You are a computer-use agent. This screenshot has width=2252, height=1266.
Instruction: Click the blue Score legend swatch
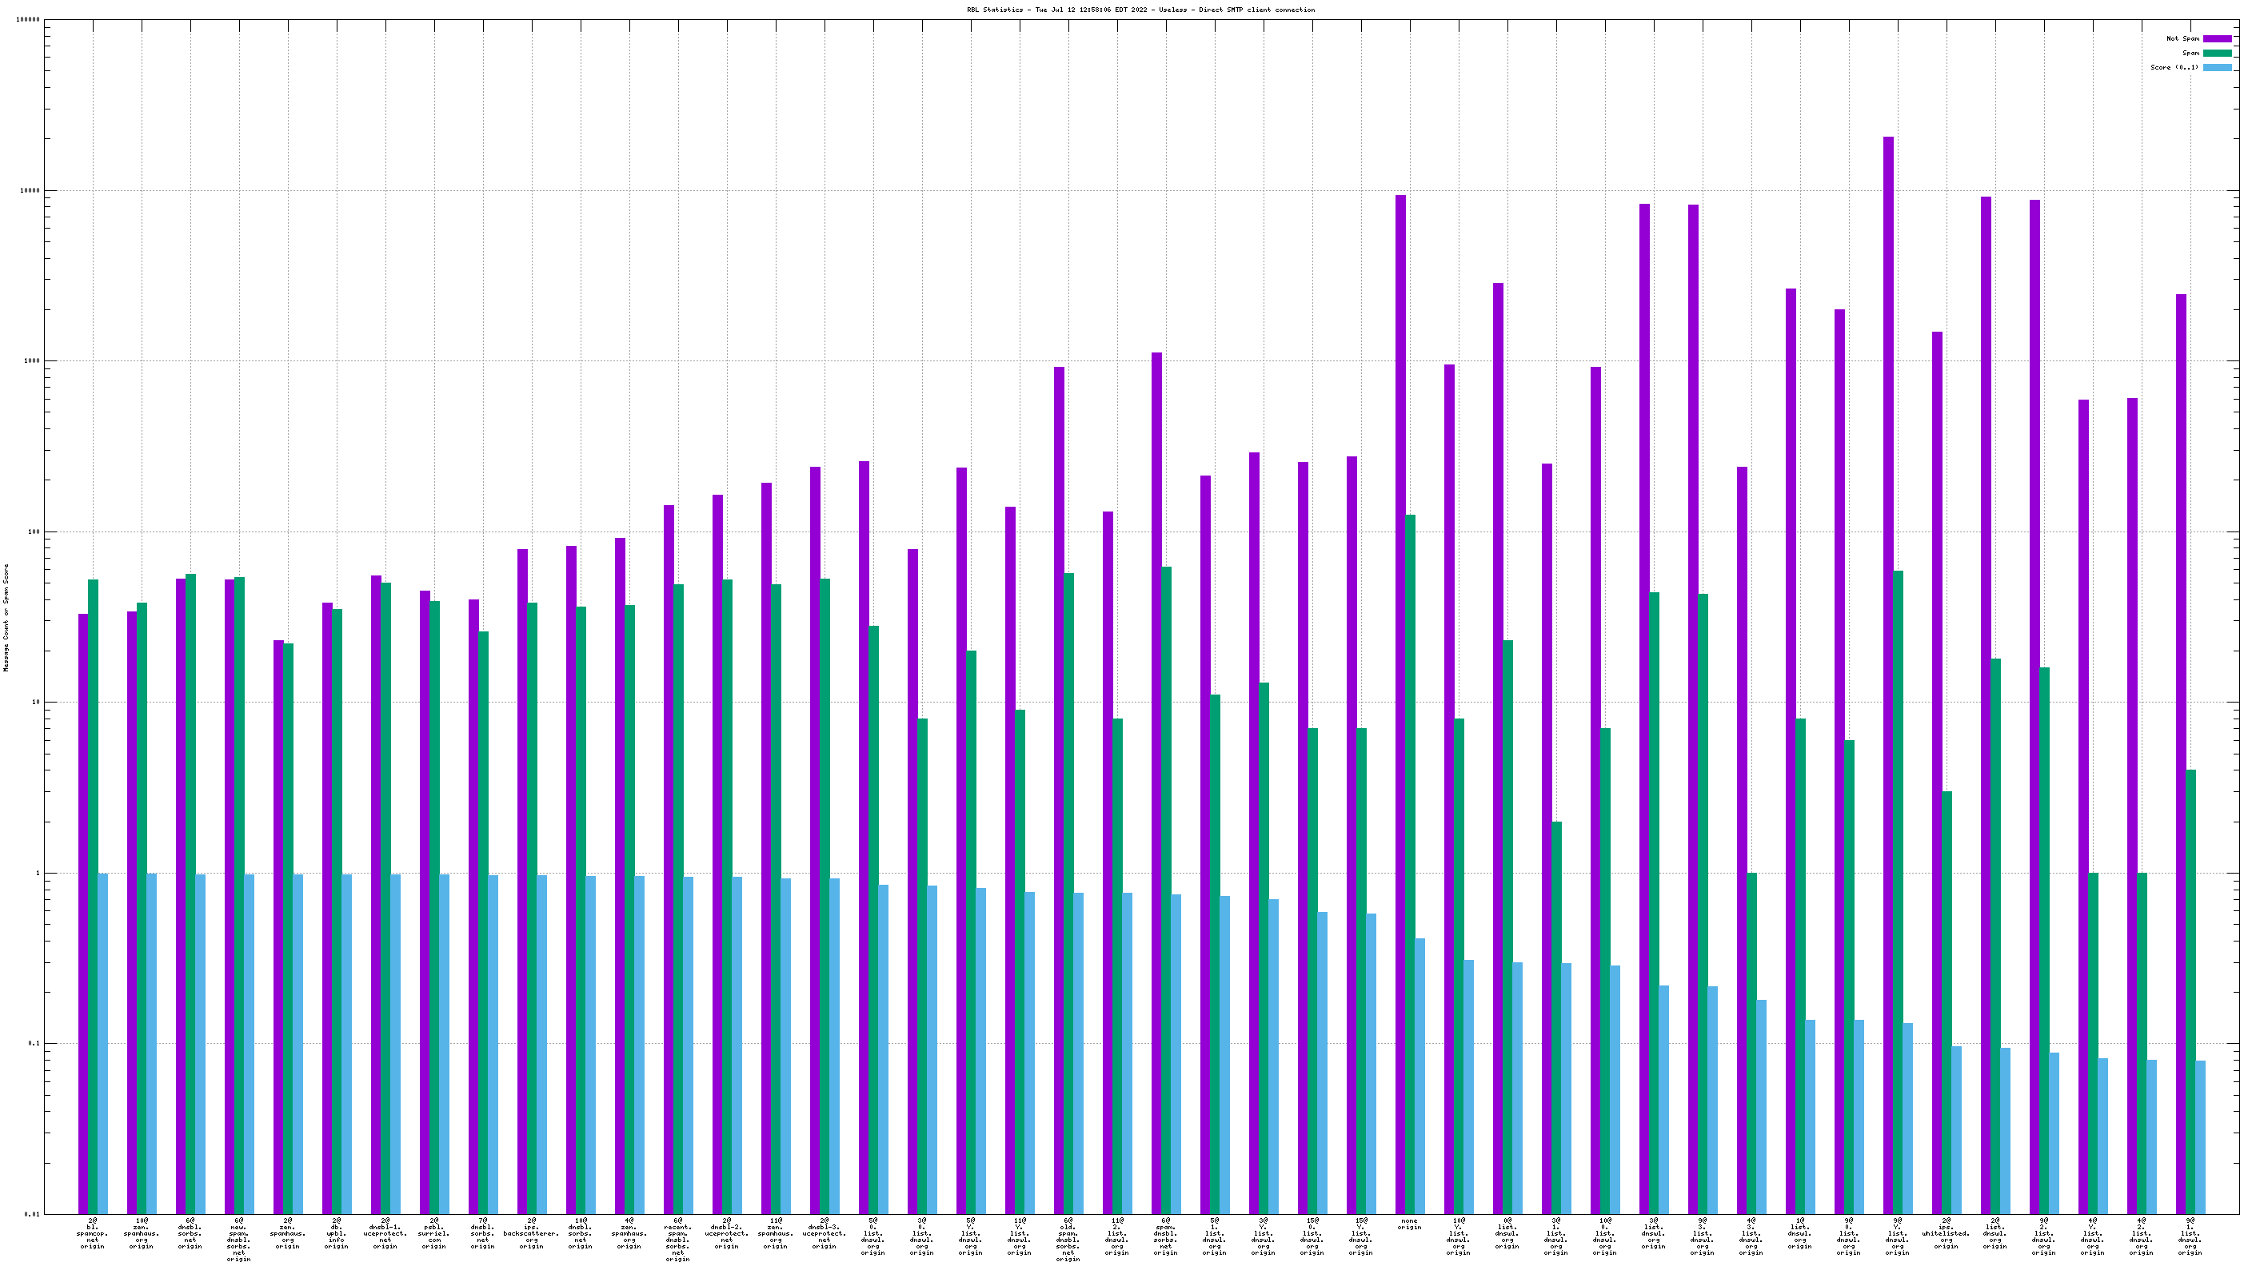(2216, 67)
